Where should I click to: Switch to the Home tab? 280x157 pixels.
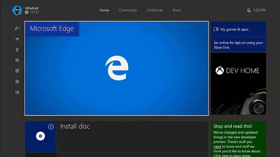[104, 10]
